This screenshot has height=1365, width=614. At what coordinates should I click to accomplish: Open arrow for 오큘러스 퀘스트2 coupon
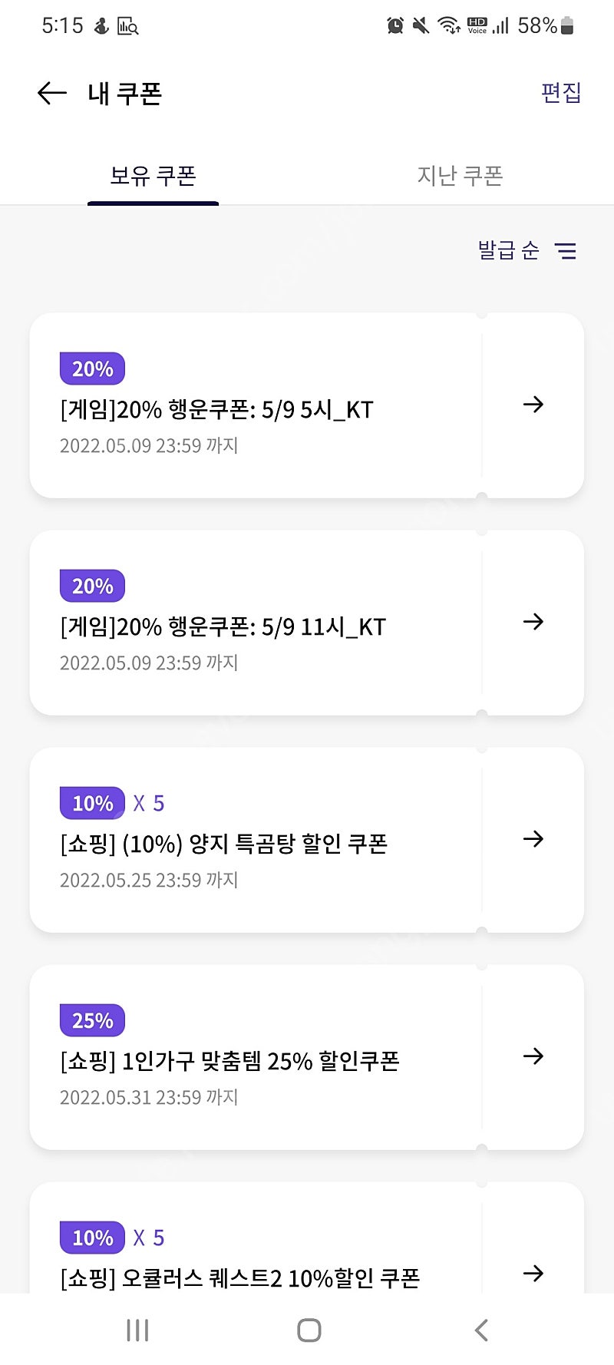[533, 1274]
